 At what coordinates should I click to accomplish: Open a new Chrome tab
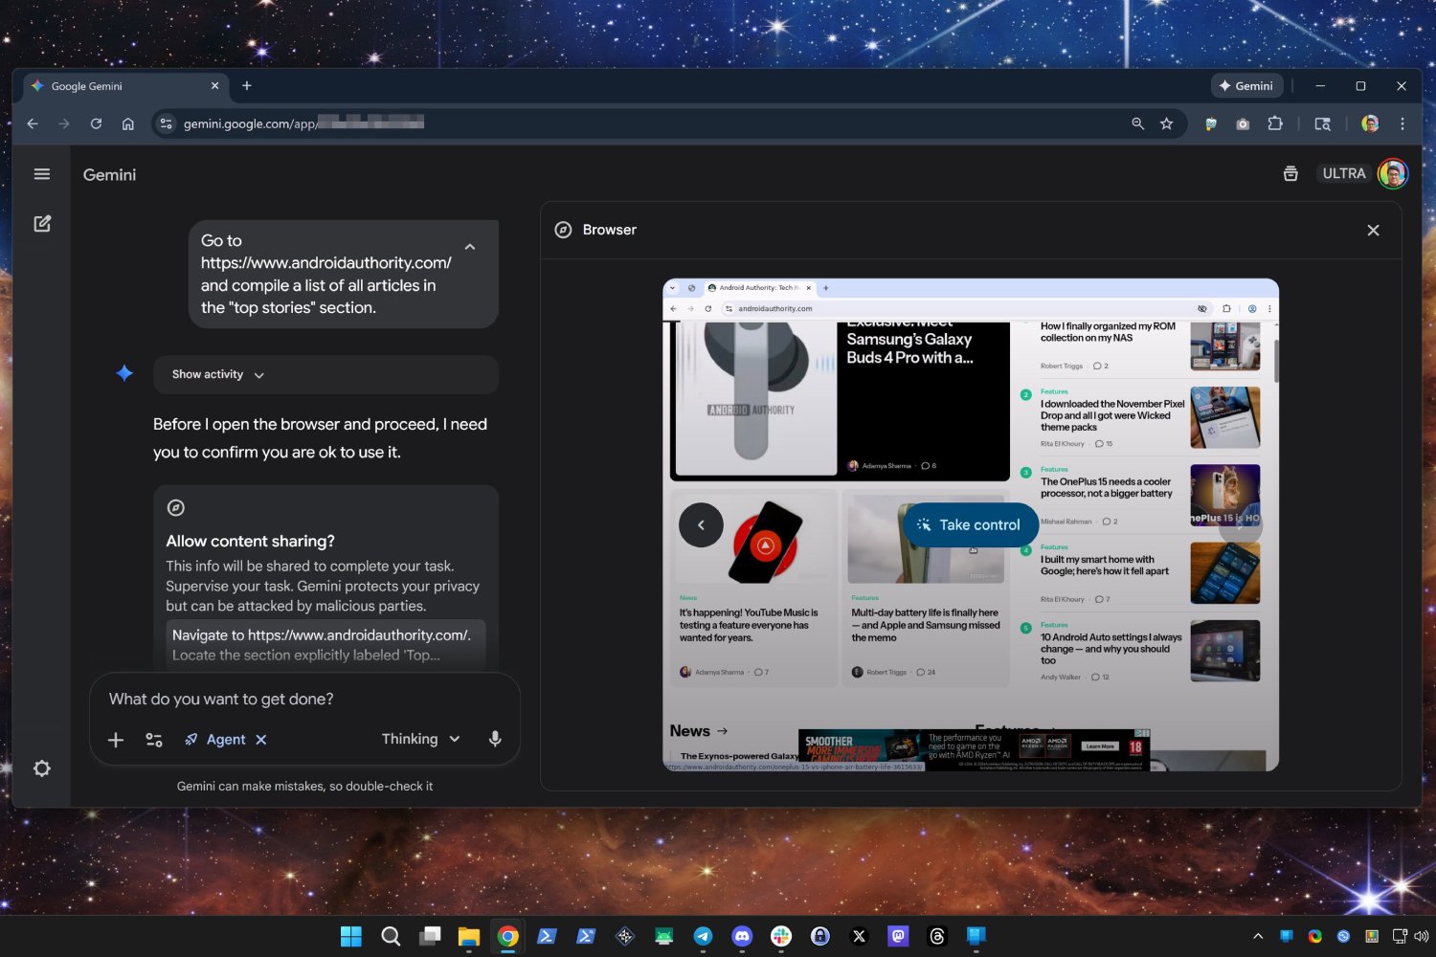(x=247, y=86)
